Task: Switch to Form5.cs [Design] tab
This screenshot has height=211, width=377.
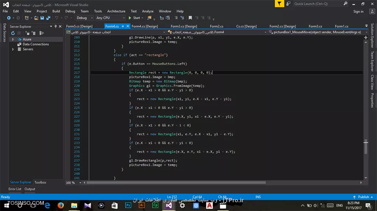Action: (x=79, y=26)
